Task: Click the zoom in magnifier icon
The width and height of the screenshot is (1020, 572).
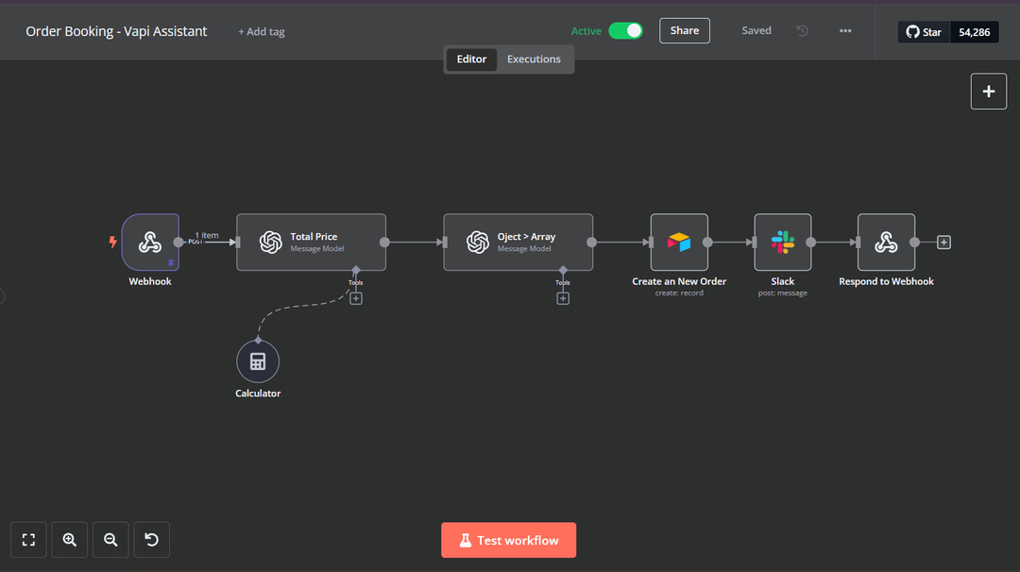Action: coord(69,539)
